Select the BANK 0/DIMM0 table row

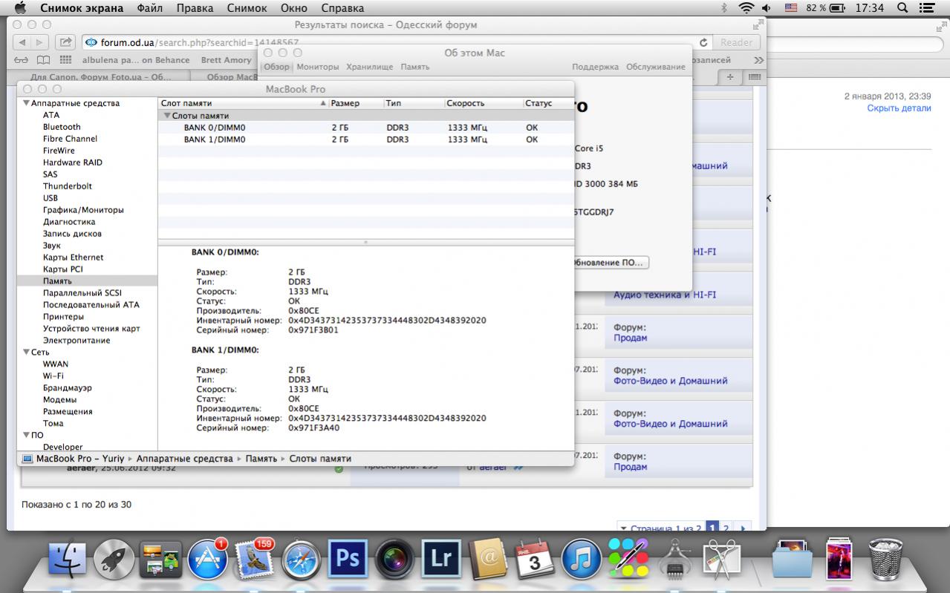(x=367, y=128)
